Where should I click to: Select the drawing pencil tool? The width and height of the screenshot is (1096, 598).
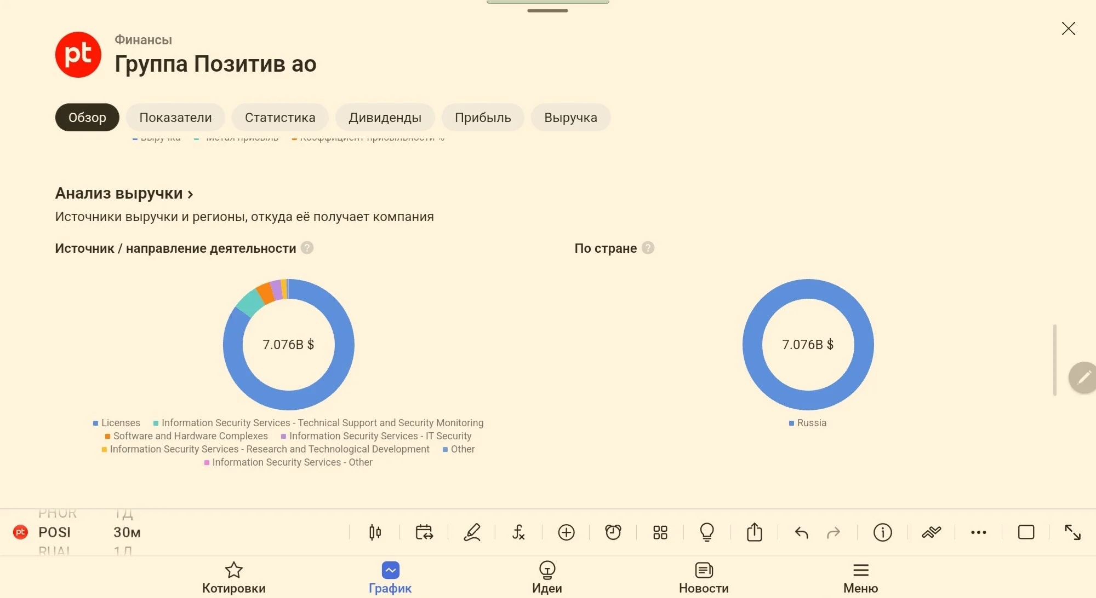(x=472, y=532)
